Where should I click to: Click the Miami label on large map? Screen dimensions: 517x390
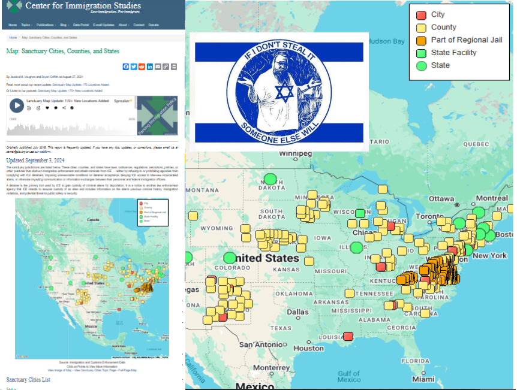tap(423, 379)
